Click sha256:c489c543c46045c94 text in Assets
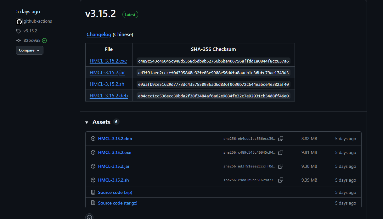Image resolution: width=383 pixels, height=219 pixels. click(x=250, y=153)
